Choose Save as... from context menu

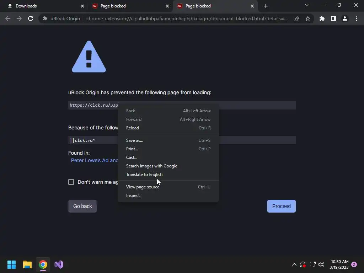pos(168,140)
